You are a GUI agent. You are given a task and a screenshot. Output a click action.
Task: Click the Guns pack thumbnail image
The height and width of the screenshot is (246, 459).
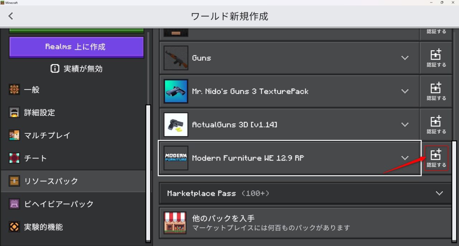pos(176,58)
